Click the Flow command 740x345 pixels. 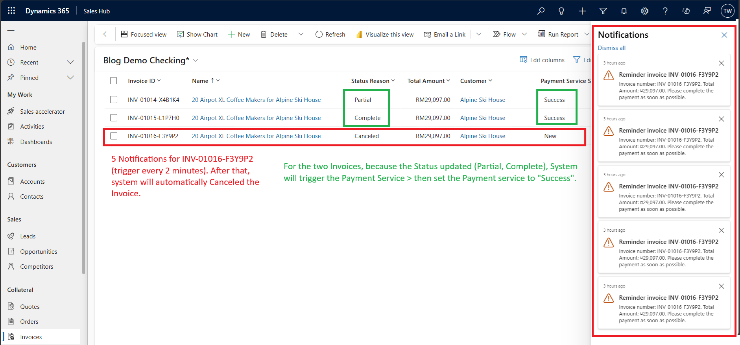point(504,34)
